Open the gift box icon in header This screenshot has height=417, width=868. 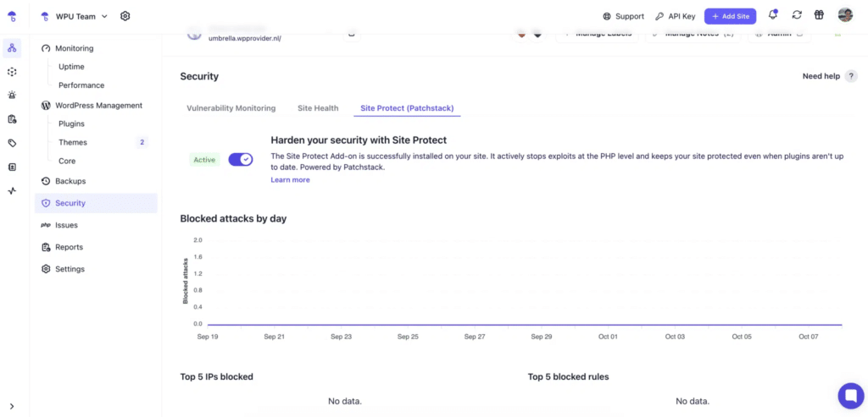[x=819, y=15]
